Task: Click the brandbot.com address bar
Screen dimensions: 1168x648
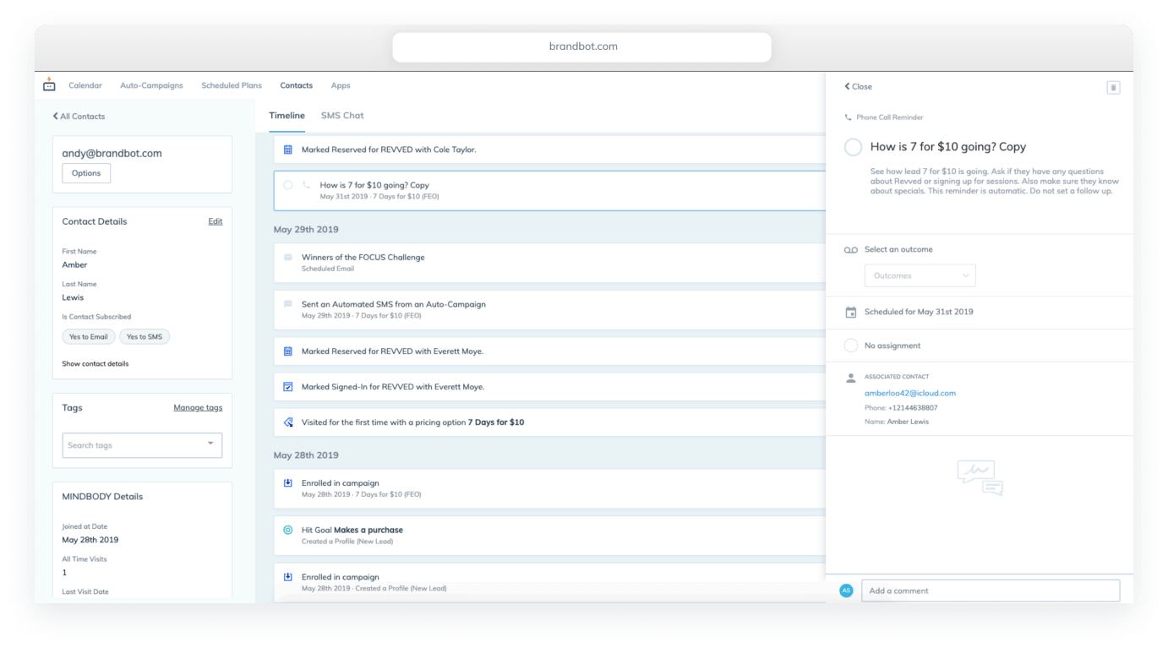Action: coord(582,46)
